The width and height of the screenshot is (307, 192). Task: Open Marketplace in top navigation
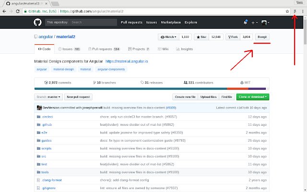click(x=171, y=23)
